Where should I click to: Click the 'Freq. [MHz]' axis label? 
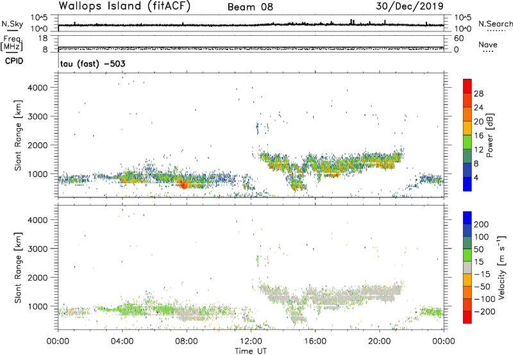pos(12,44)
